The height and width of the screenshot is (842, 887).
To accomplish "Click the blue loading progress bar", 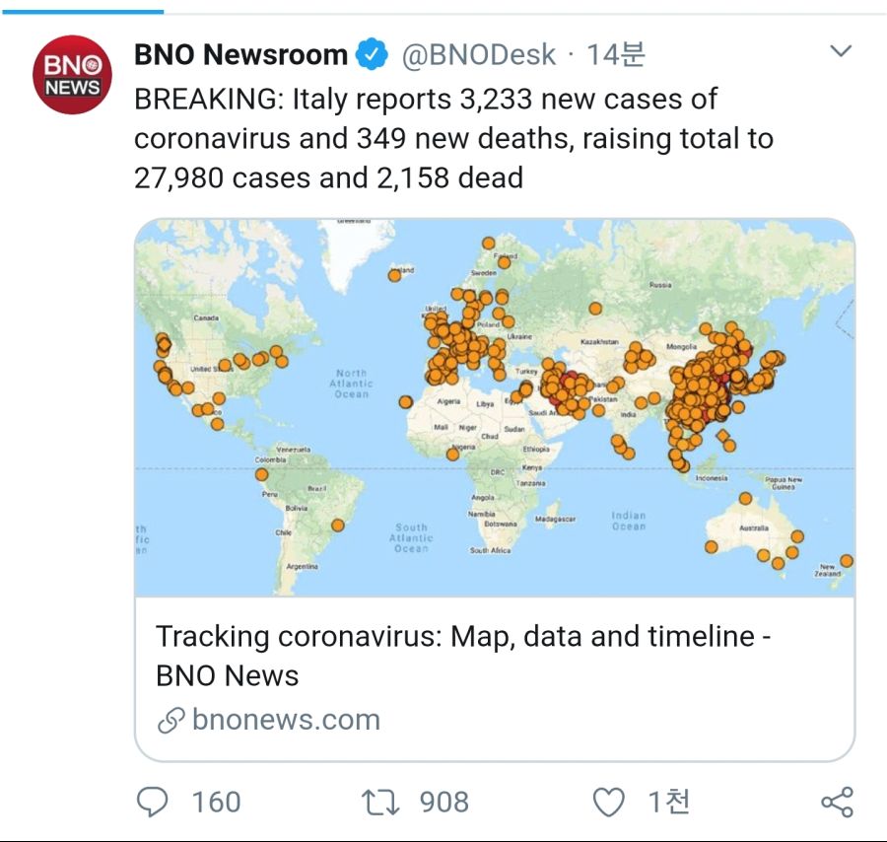I will (x=82, y=11).
